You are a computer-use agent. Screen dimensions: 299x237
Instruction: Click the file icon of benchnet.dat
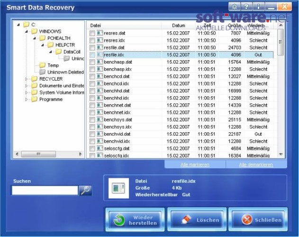tap(100, 105)
